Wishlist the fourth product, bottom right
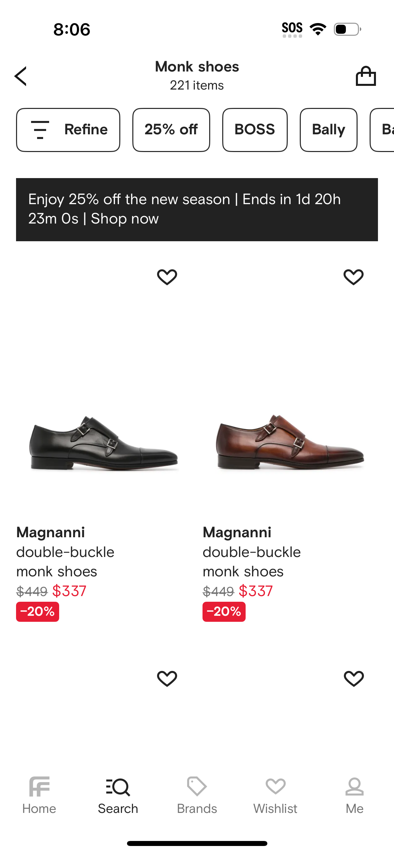The height and width of the screenshot is (854, 394). click(x=354, y=679)
